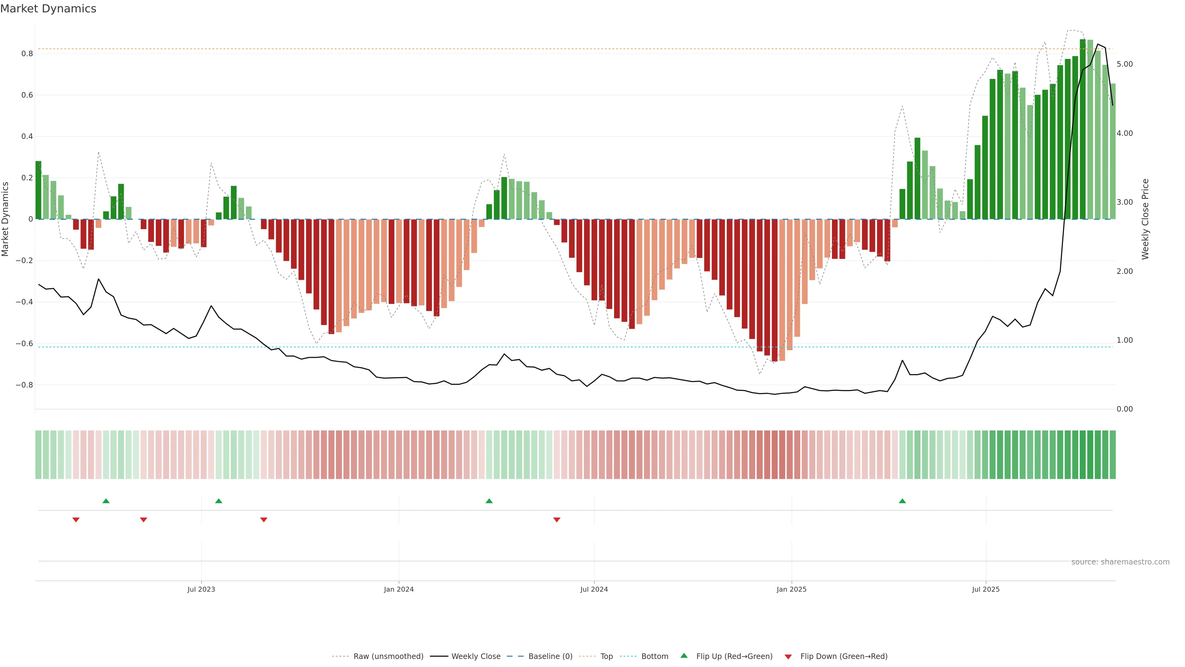The height and width of the screenshot is (667, 1185).
Task: Click the green flip-up marker near March 2024
Action: pyautogui.click(x=489, y=501)
